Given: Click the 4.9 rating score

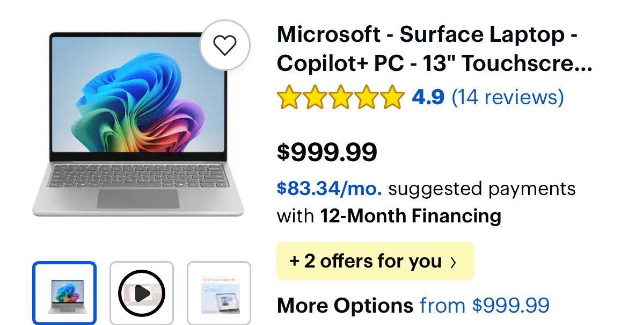Looking at the screenshot, I should point(428,97).
